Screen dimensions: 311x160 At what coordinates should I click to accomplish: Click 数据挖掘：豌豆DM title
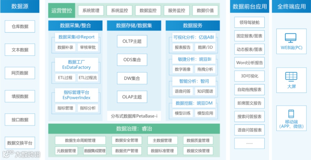[194, 103]
